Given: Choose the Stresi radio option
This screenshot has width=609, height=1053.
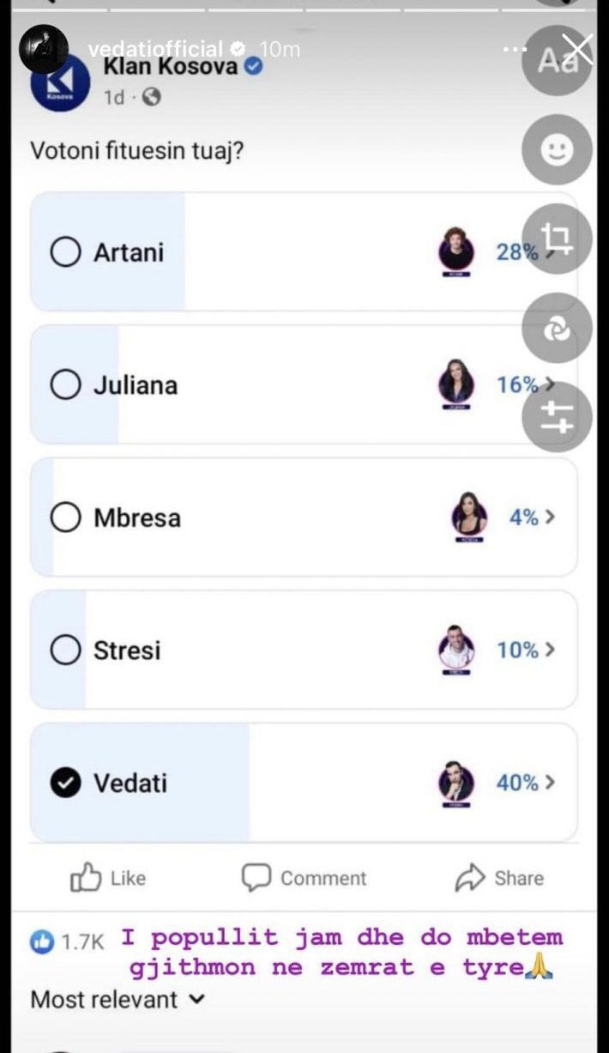Looking at the screenshot, I should point(65,651).
